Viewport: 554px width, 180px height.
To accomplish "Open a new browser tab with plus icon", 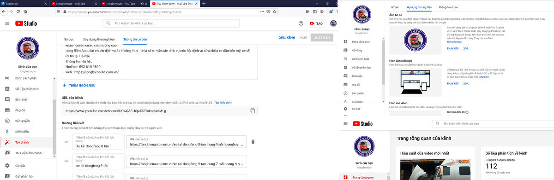I will pos(204,3).
